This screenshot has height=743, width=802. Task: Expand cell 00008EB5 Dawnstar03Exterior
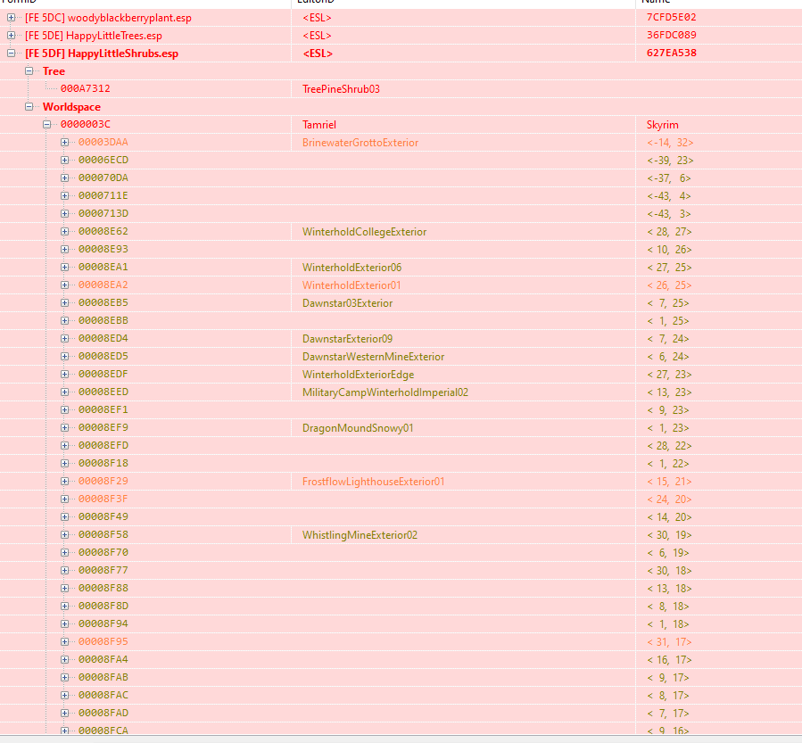coord(64,302)
